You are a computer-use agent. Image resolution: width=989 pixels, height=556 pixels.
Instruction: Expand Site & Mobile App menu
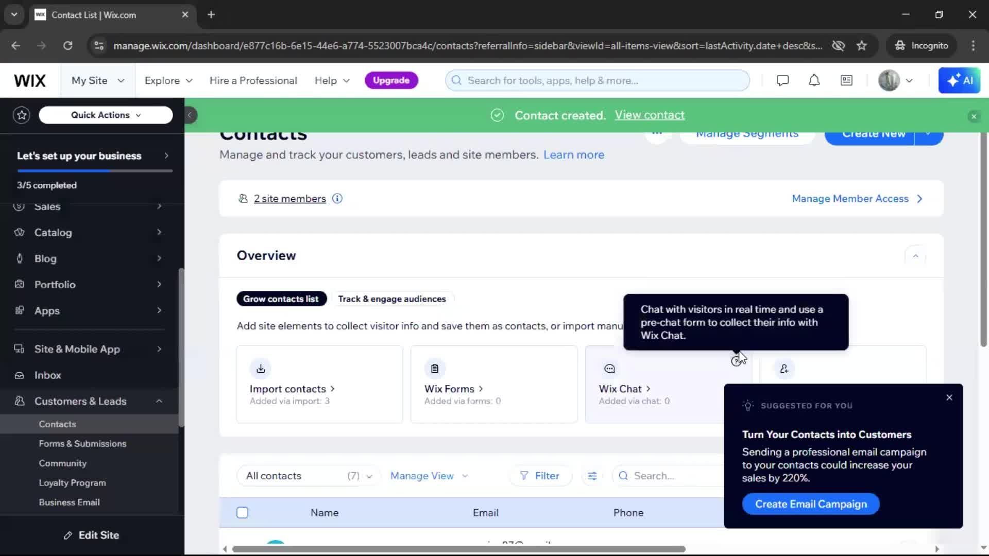click(x=89, y=349)
